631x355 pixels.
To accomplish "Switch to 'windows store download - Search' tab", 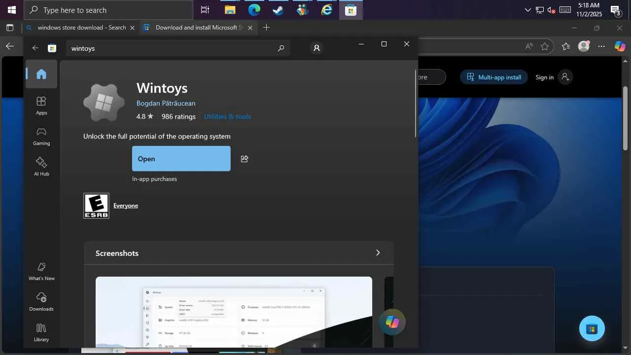I will [x=81, y=28].
